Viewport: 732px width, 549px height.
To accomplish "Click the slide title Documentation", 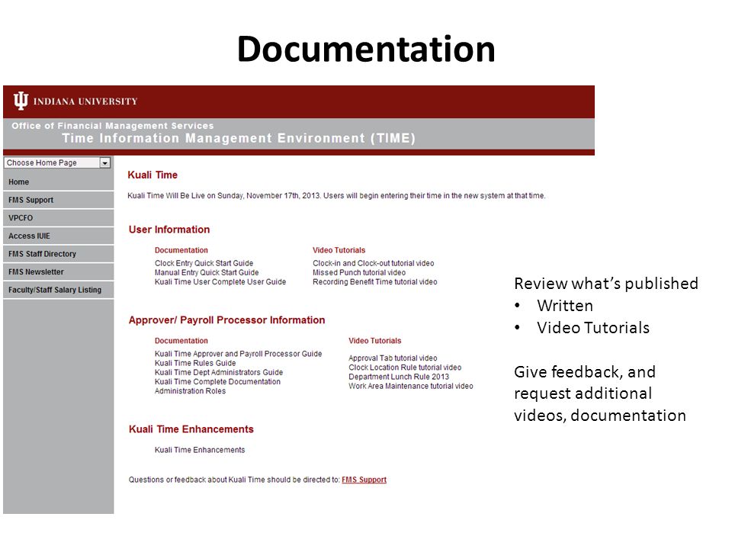I will click(x=366, y=49).
